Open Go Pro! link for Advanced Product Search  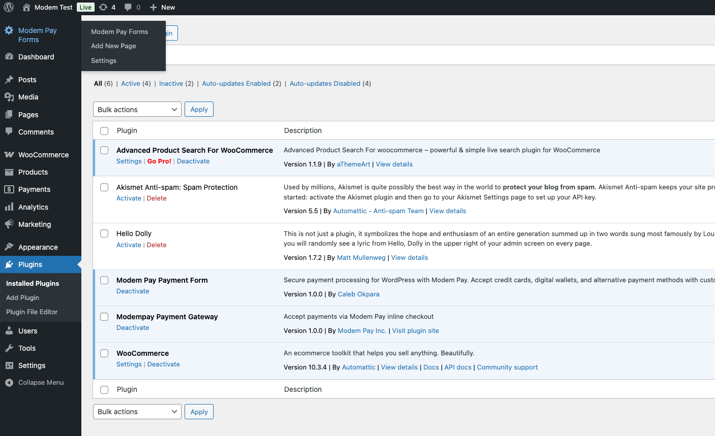point(159,161)
